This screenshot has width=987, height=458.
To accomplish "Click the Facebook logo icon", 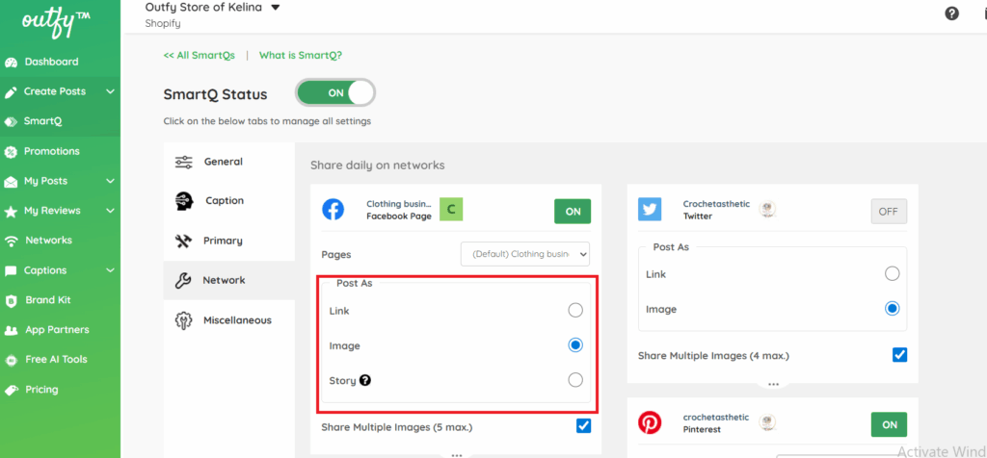I will pos(333,210).
